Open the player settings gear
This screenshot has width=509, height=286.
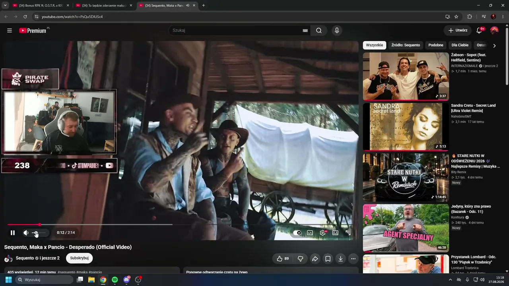point(322,233)
